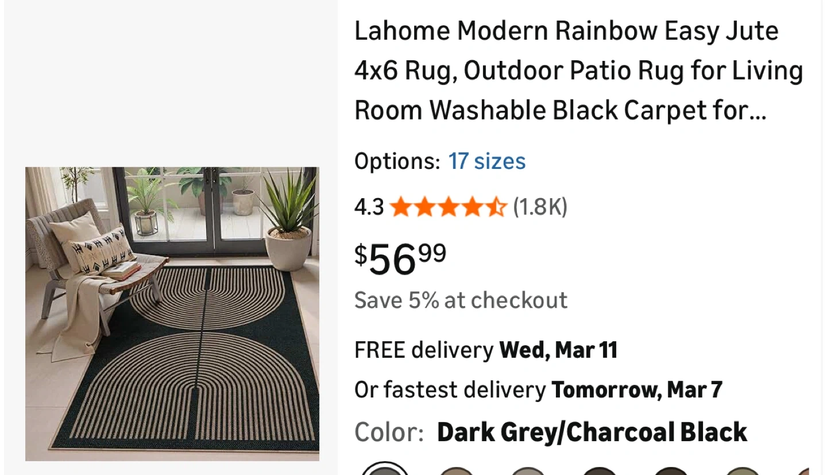
Task: Choose the olive green color swatch
Action: (x=743, y=471)
